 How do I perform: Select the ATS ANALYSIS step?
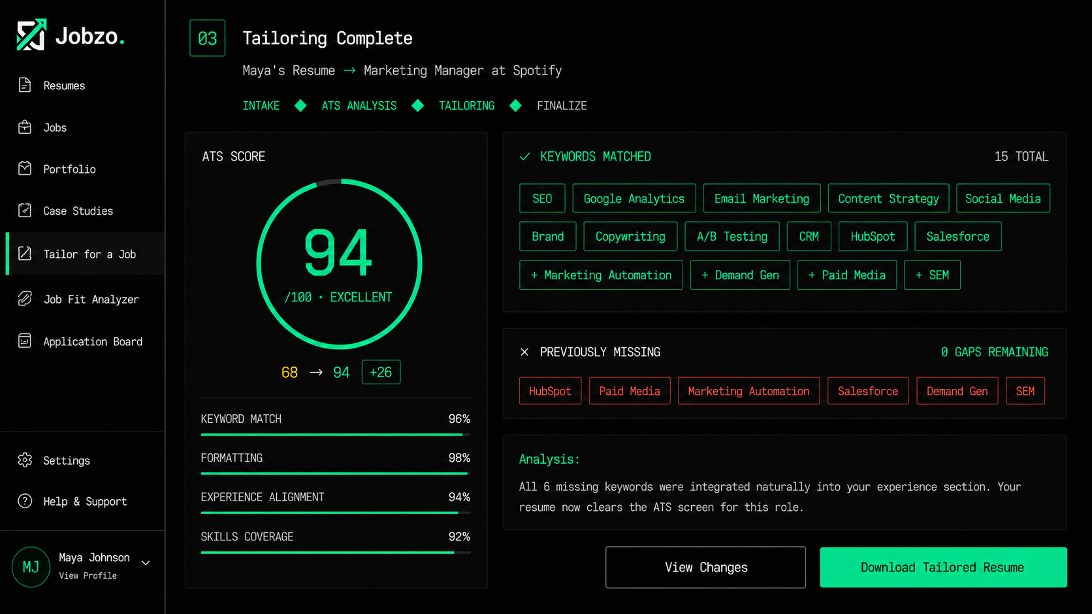click(x=359, y=106)
